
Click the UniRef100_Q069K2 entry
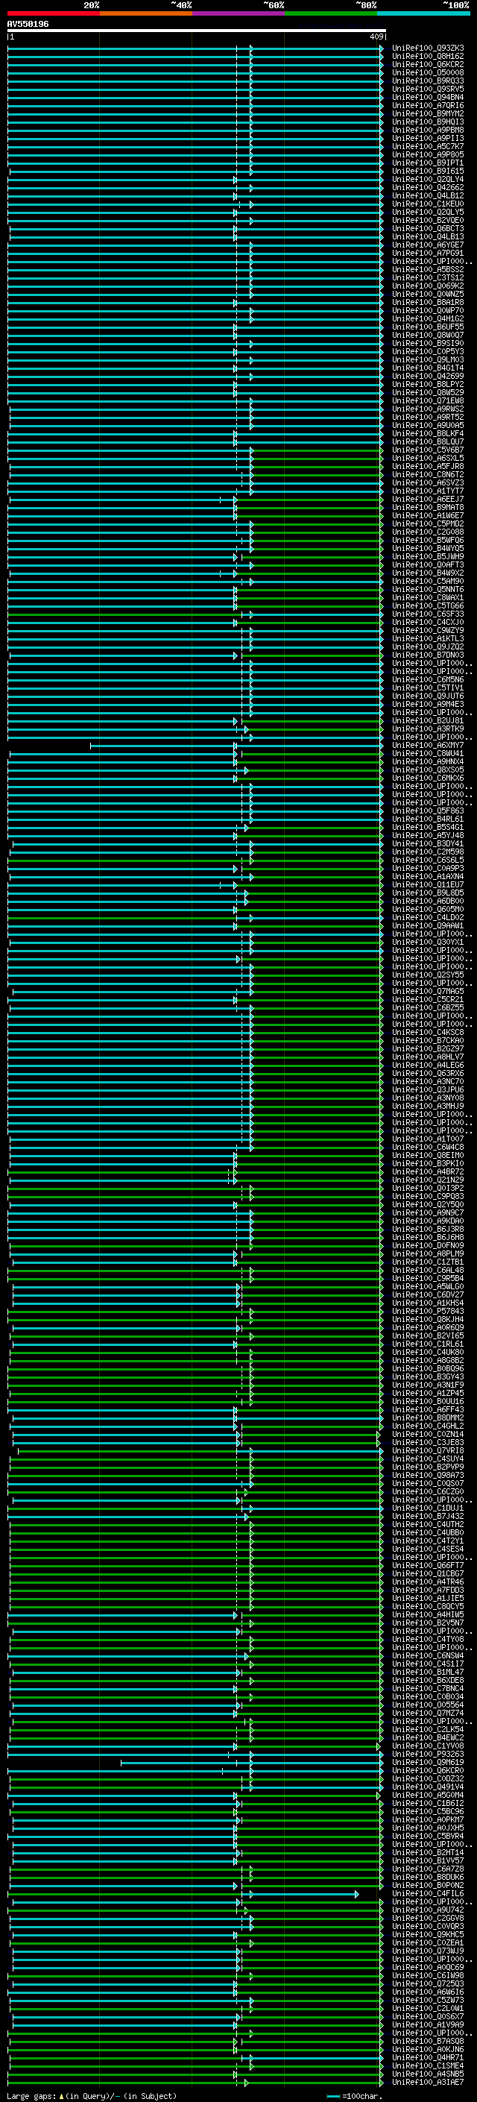[x=428, y=286]
